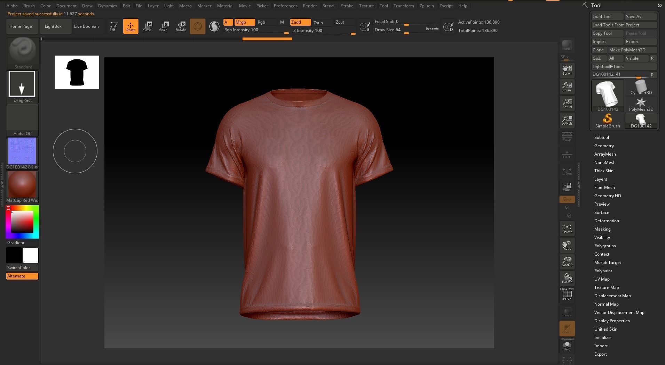Enable Rgb channel mode
This screenshot has width=665, height=365.
(x=267, y=22)
